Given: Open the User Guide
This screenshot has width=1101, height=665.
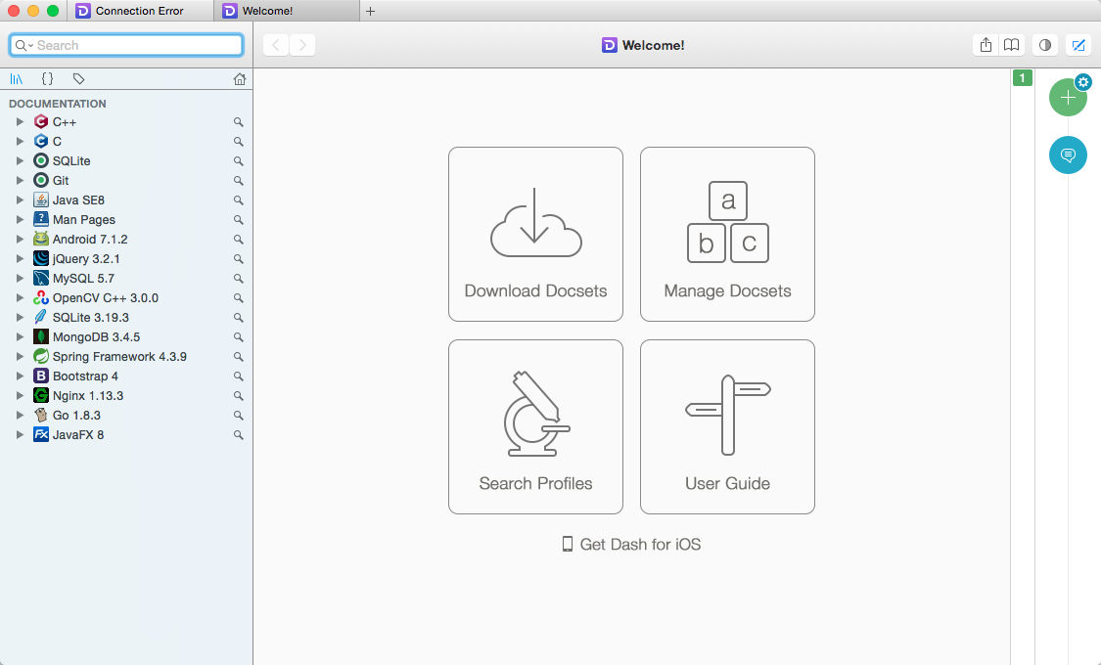Looking at the screenshot, I should pos(727,427).
